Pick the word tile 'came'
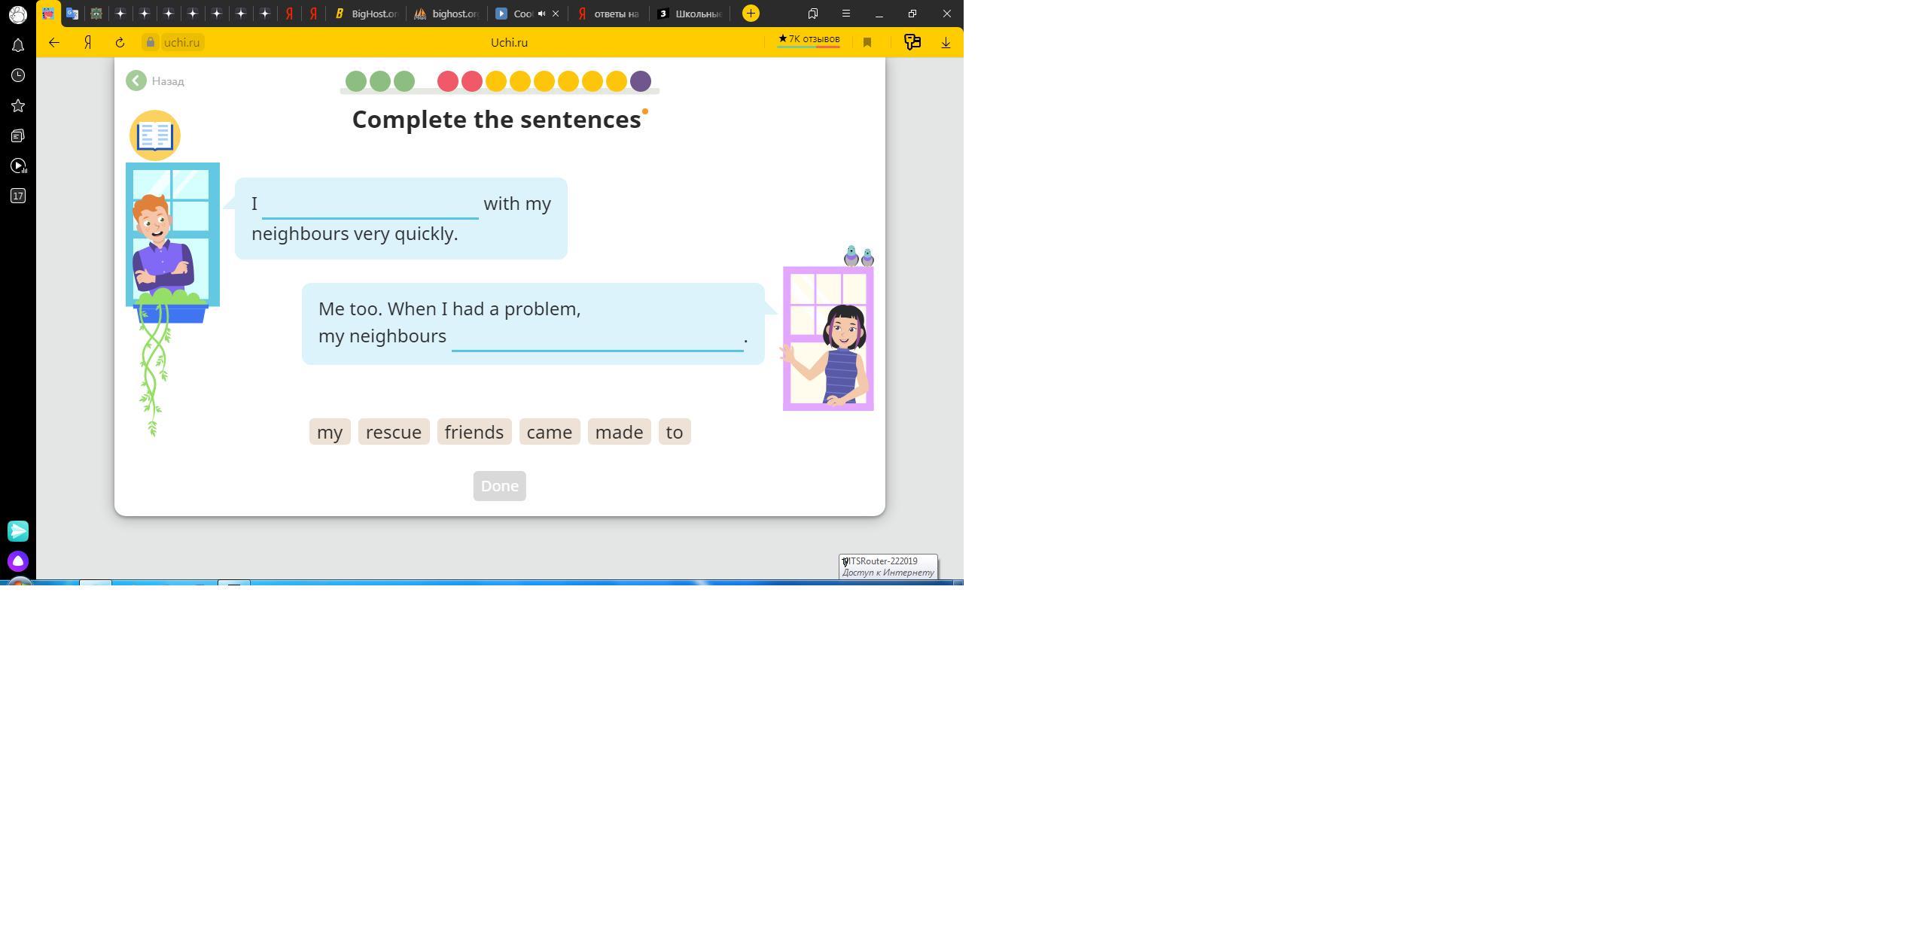 tap(550, 432)
